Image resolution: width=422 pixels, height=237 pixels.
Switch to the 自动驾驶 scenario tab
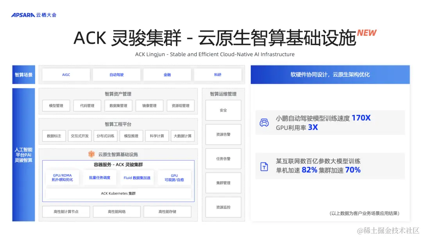116,74
